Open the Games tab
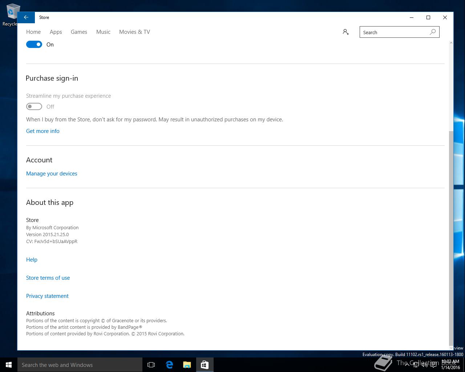465x372 pixels. point(79,32)
